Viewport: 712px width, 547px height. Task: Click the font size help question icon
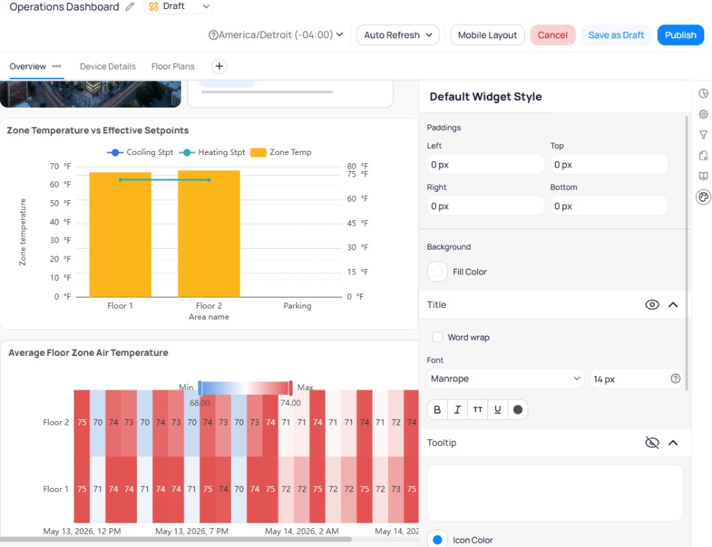pos(675,379)
